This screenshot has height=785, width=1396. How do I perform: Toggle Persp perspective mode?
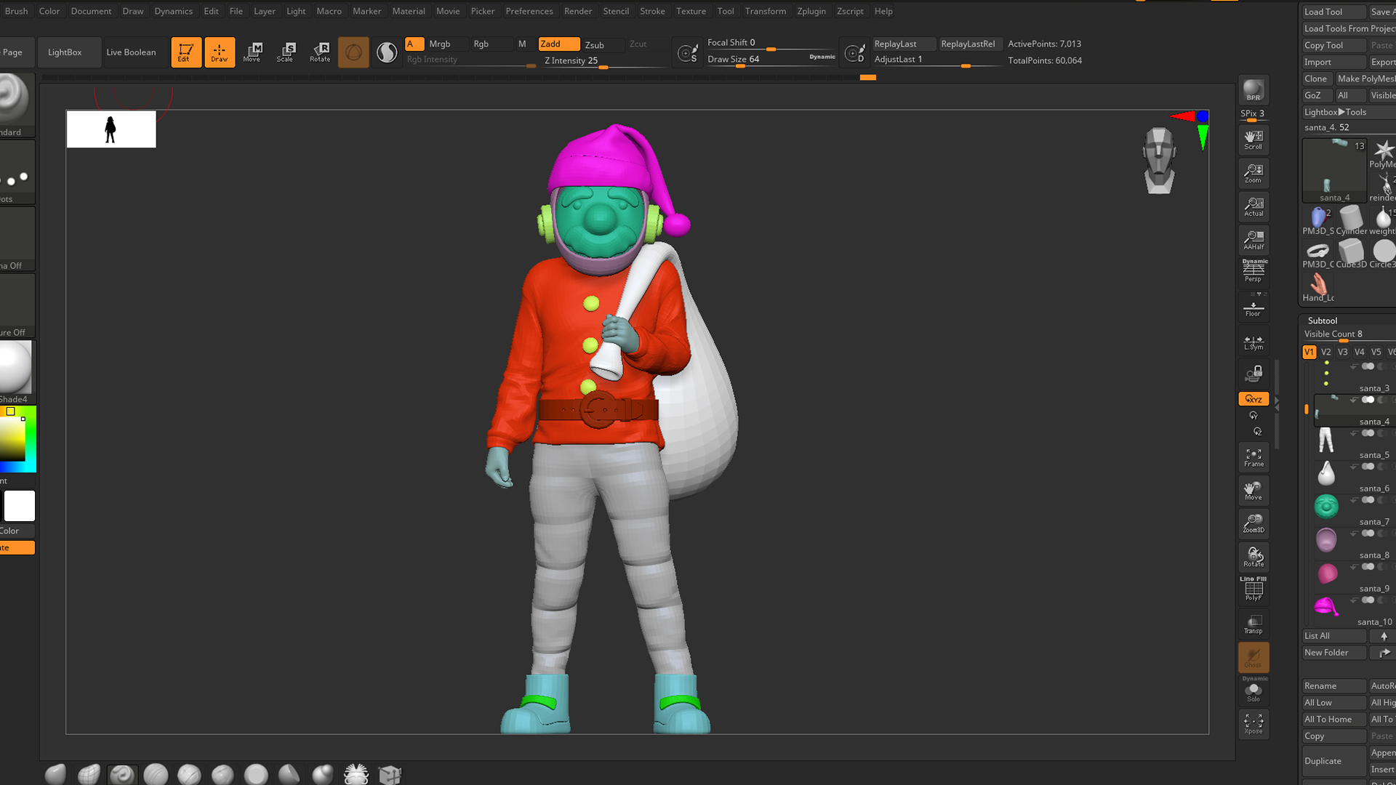click(1253, 271)
